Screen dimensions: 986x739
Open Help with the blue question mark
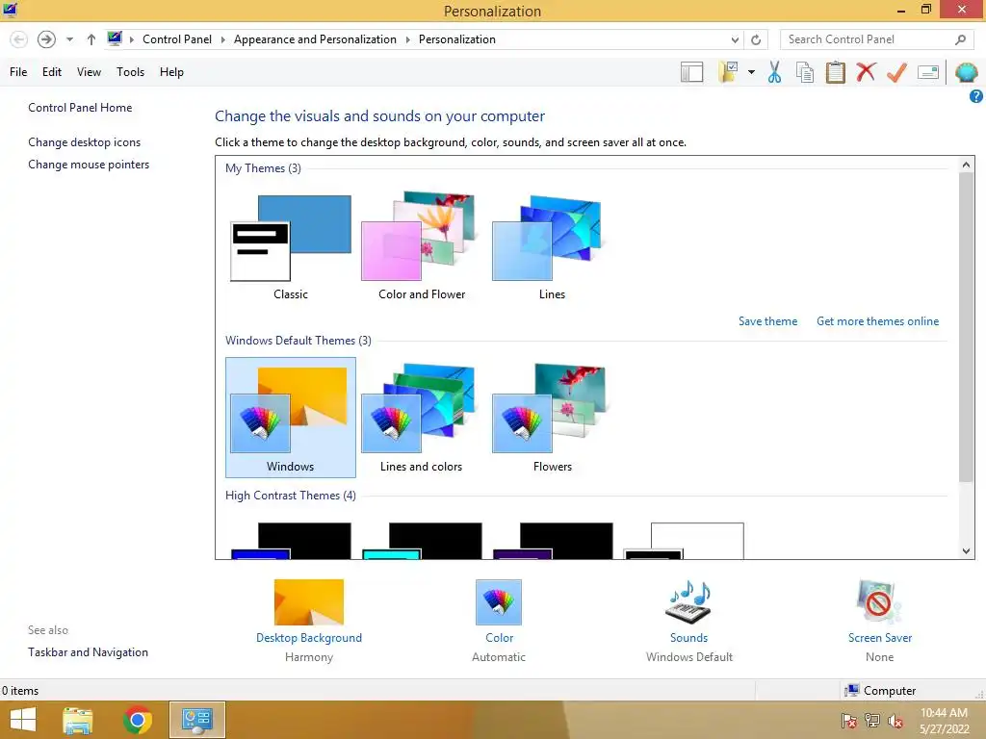pyautogui.click(x=976, y=96)
